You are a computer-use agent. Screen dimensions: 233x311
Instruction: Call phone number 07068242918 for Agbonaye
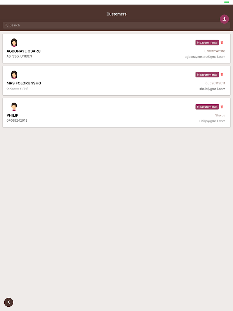point(215,51)
